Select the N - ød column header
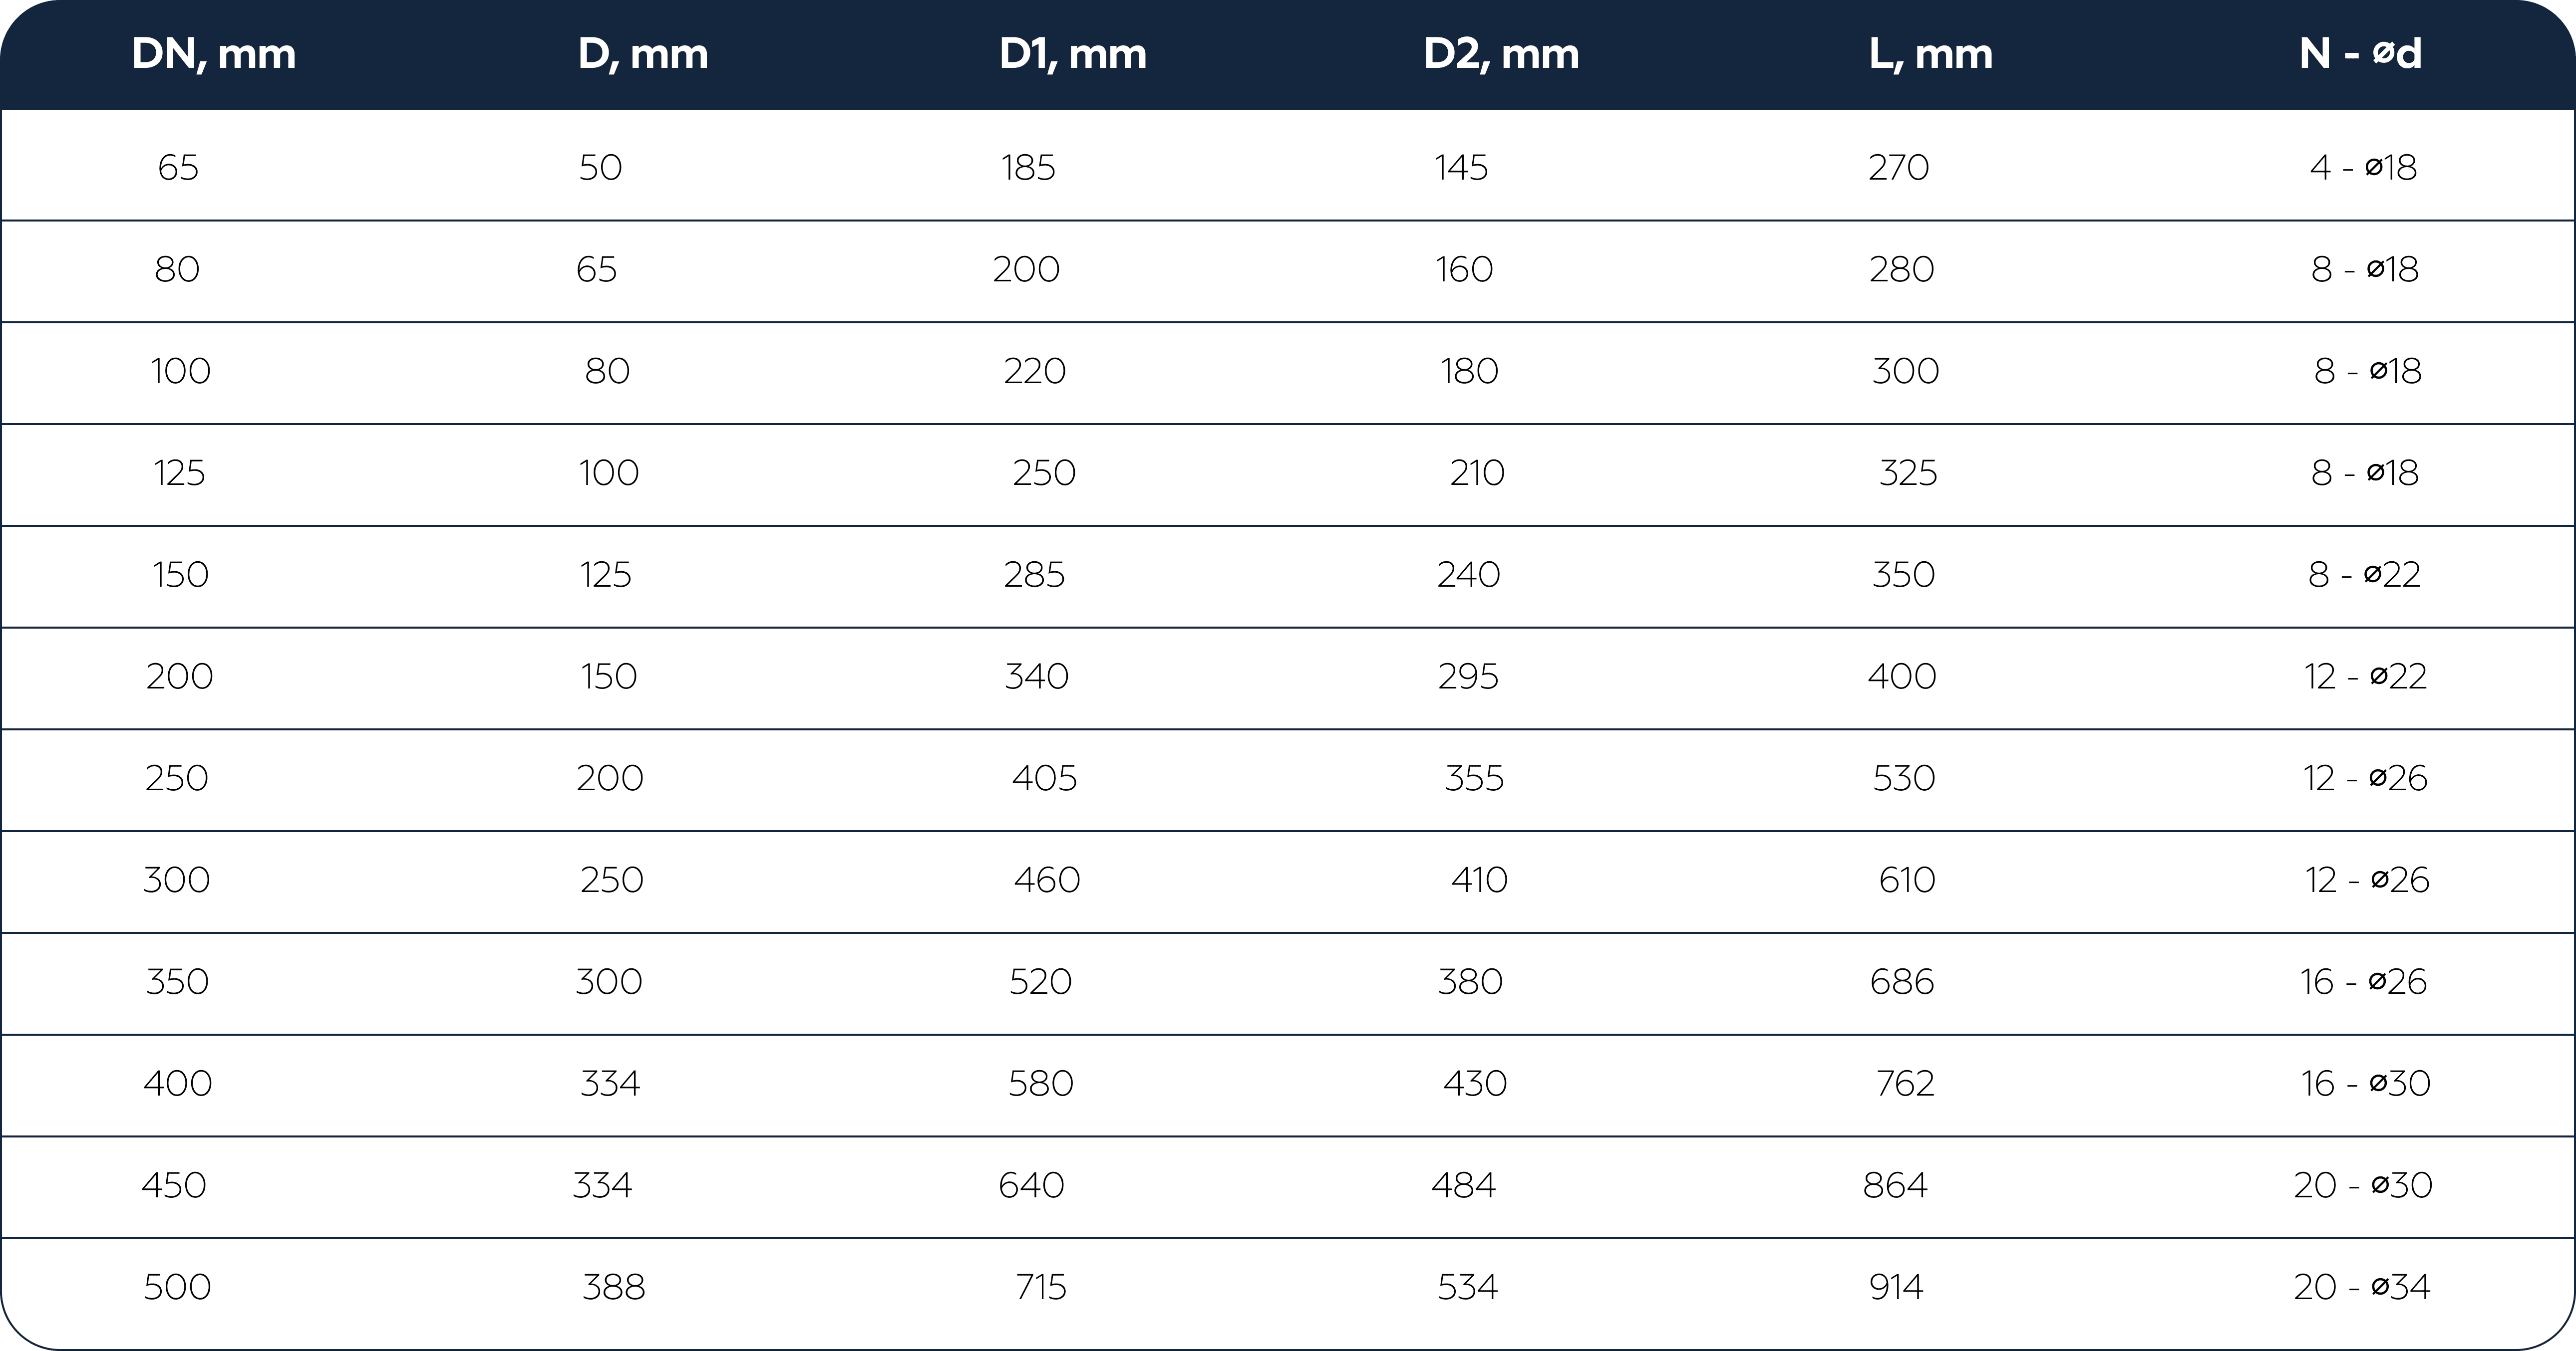The width and height of the screenshot is (2576, 1351). pyautogui.click(x=2360, y=54)
